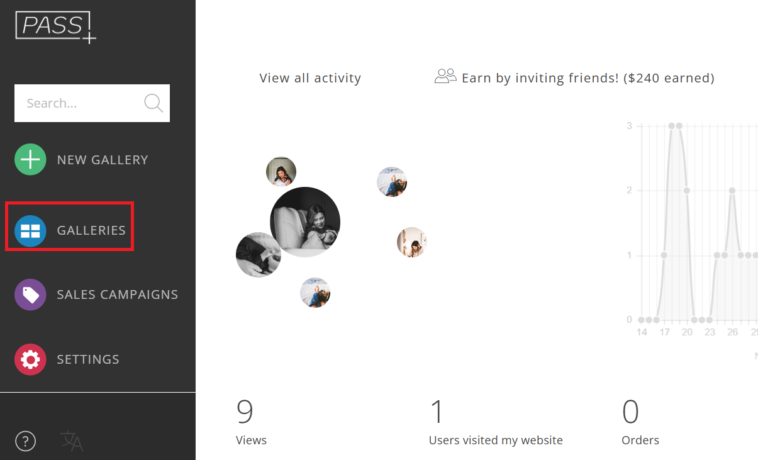The image size is (758, 460).
Task: Open the SETTINGS menu item
Action: tap(88, 359)
